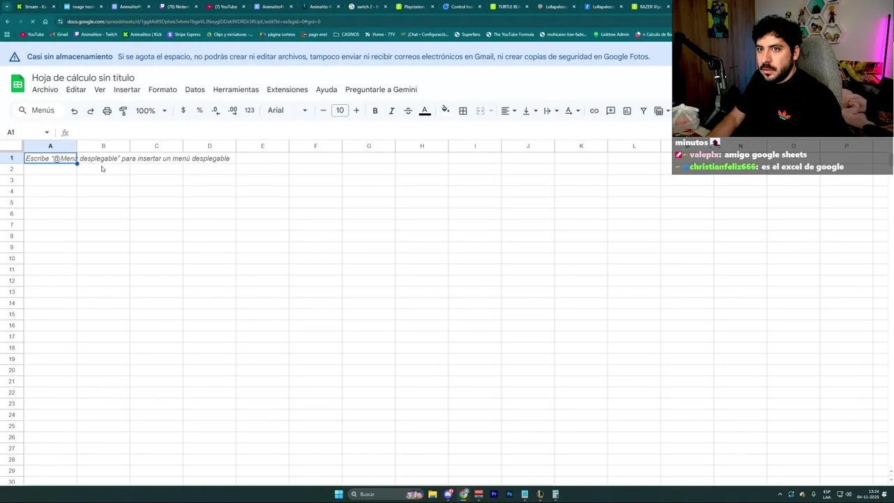The image size is (894, 503).
Task: Open the Formato menu
Action: click(163, 89)
